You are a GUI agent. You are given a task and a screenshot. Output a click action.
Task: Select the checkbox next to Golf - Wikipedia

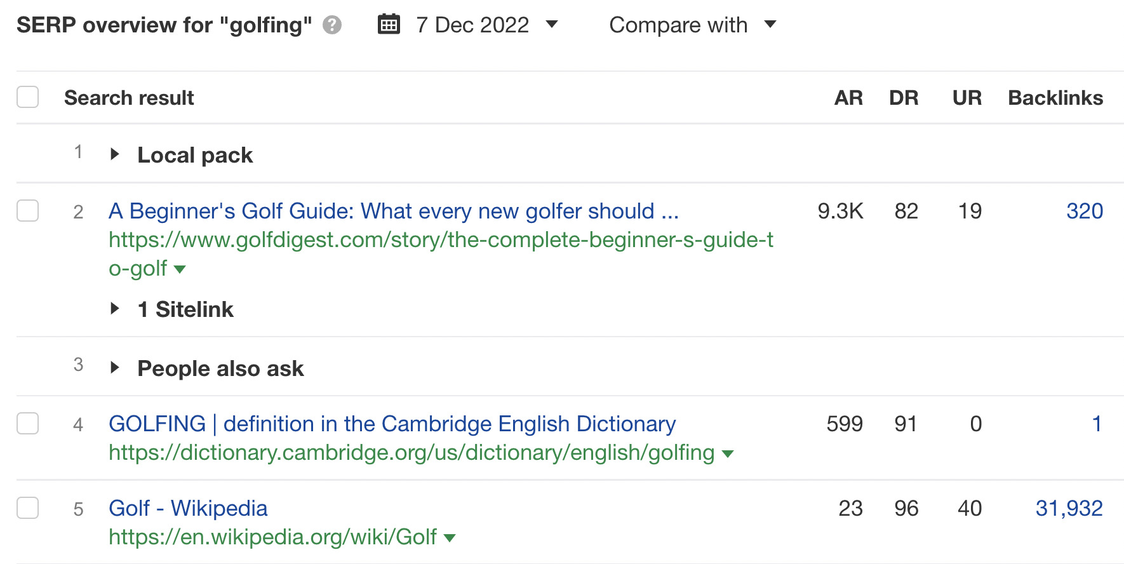click(28, 508)
